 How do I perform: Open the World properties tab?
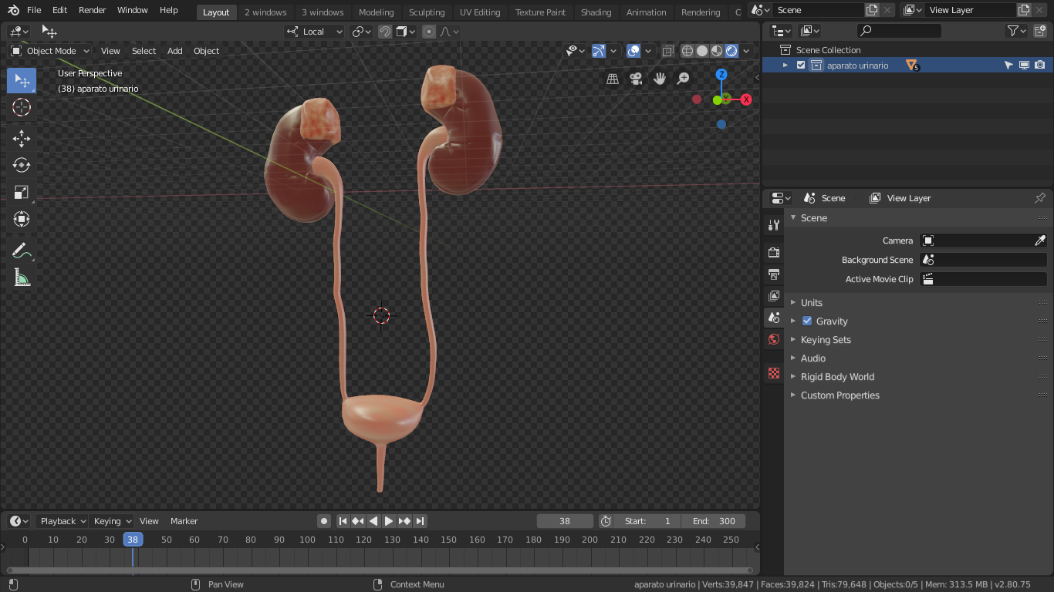[x=773, y=339]
